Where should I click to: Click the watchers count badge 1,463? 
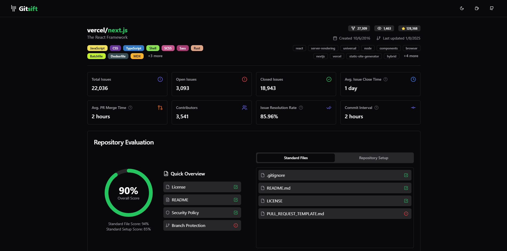click(x=384, y=28)
